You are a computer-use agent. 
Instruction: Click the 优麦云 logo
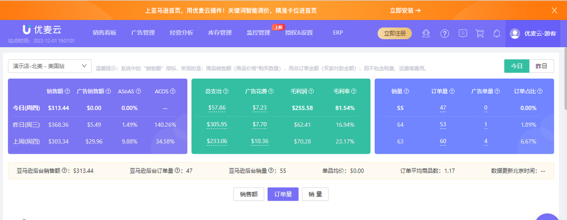click(x=42, y=30)
